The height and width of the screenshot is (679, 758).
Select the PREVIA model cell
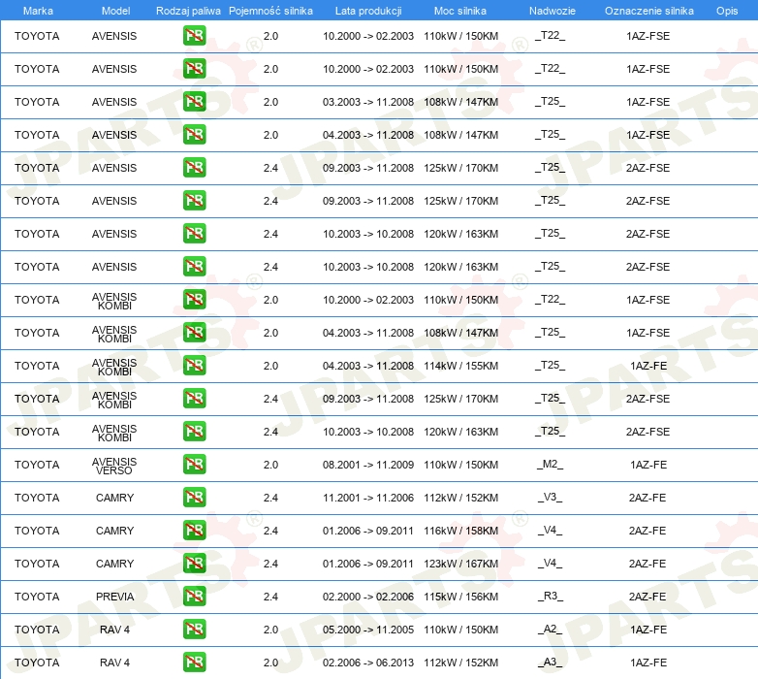pyautogui.click(x=114, y=597)
